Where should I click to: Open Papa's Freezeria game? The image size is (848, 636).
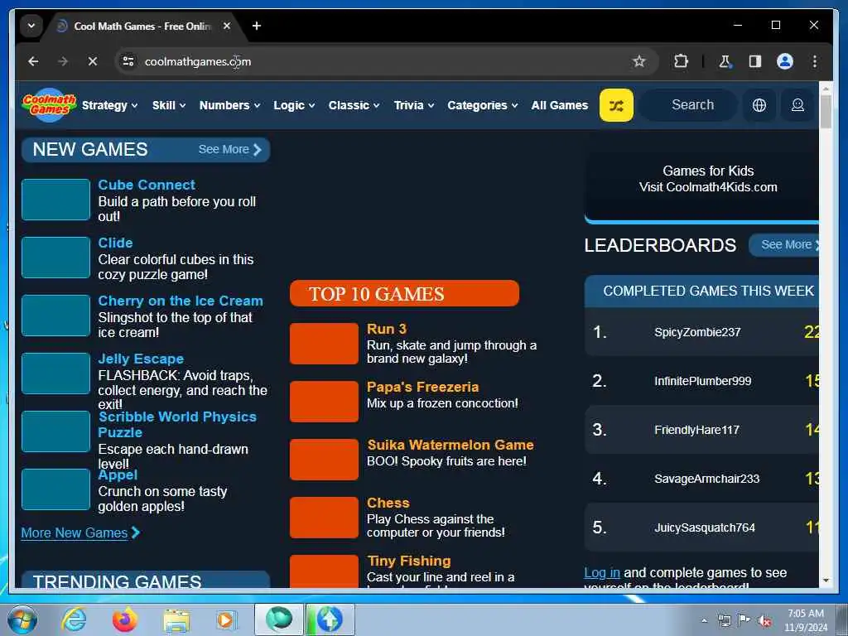[x=422, y=388]
